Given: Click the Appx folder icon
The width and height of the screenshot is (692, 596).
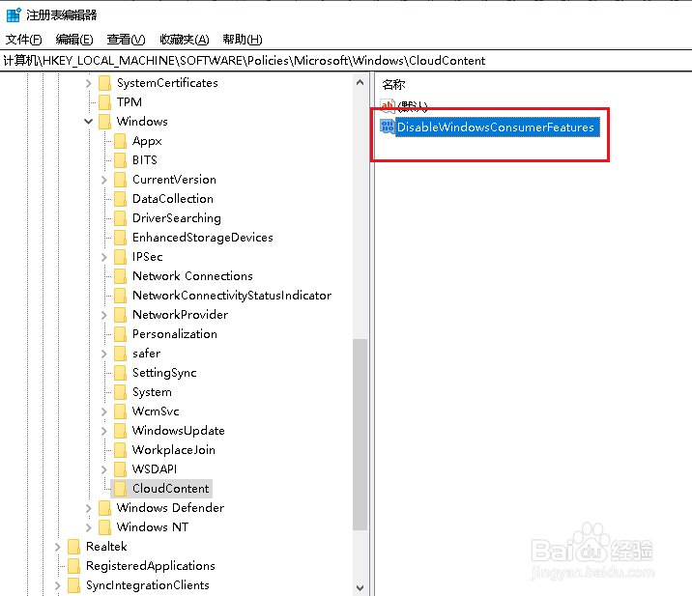Looking at the screenshot, I should 120,141.
